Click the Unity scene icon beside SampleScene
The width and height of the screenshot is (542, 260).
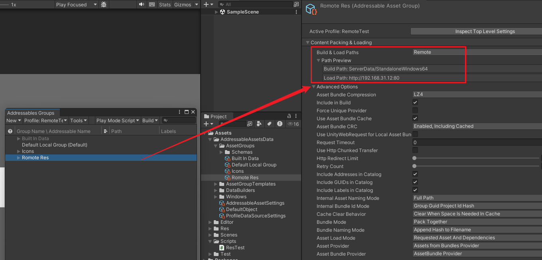click(x=223, y=12)
